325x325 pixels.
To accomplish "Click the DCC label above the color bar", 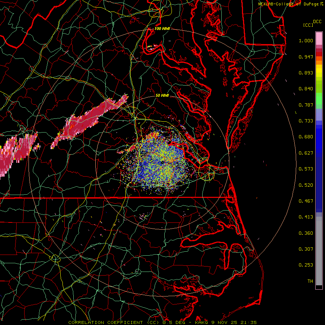I will pyautogui.click(x=317, y=22).
